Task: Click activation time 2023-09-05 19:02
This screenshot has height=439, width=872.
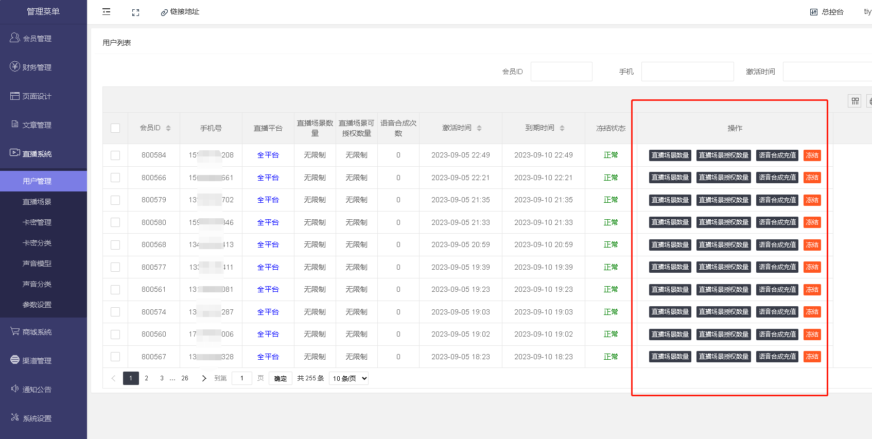Action: click(x=461, y=335)
